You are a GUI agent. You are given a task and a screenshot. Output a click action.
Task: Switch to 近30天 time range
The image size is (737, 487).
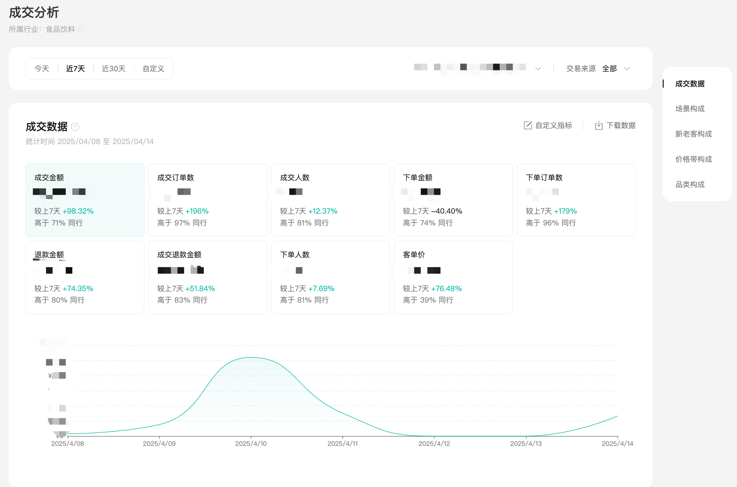[x=113, y=69]
